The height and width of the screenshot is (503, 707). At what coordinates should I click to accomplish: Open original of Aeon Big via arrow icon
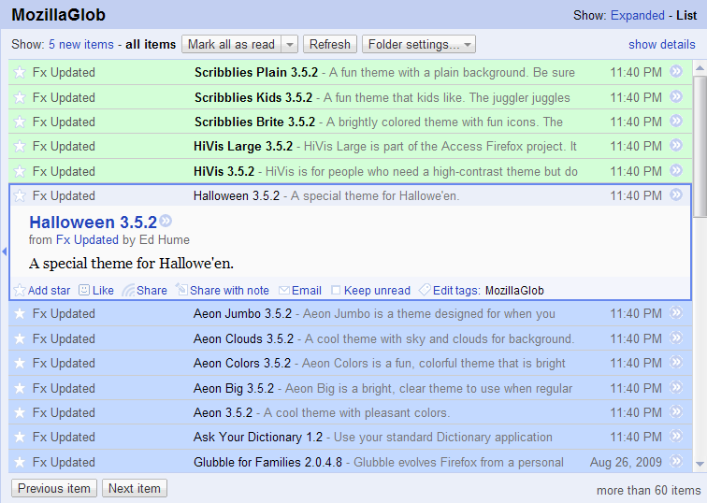click(676, 388)
